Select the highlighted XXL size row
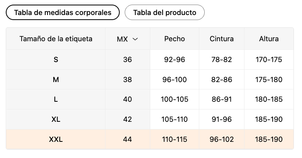Viewport: 302px width, 158px height. click(x=56, y=140)
